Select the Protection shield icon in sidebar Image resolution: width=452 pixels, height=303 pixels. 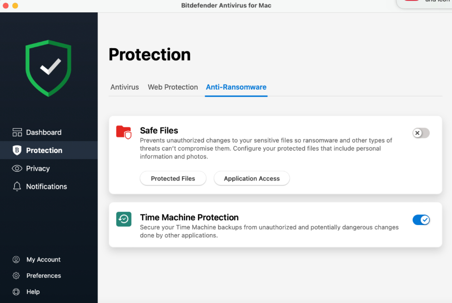(17, 150)
